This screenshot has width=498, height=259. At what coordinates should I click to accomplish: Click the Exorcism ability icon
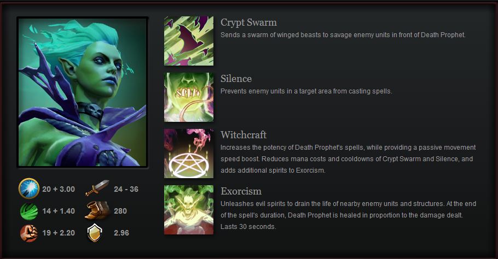click(x=189, y=210)
